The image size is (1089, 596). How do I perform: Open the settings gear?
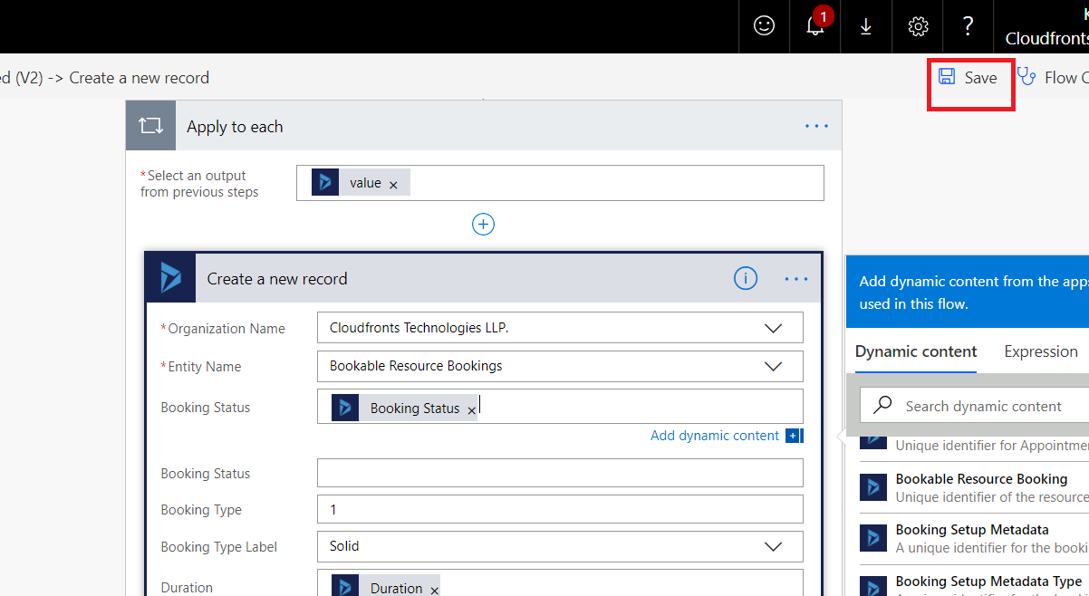tap(918, 26)
